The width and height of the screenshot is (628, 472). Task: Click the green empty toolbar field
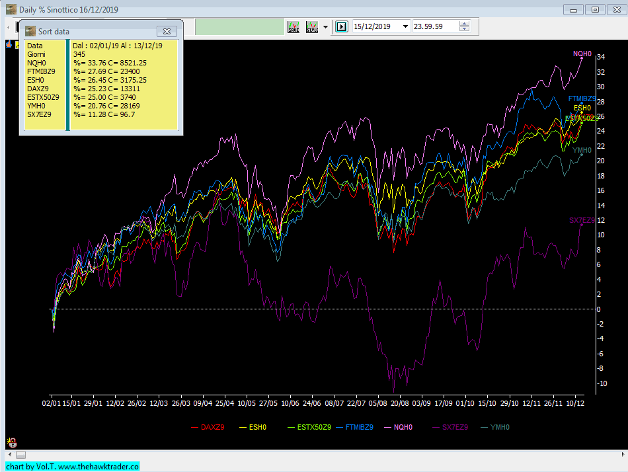(x=239, y=27)
